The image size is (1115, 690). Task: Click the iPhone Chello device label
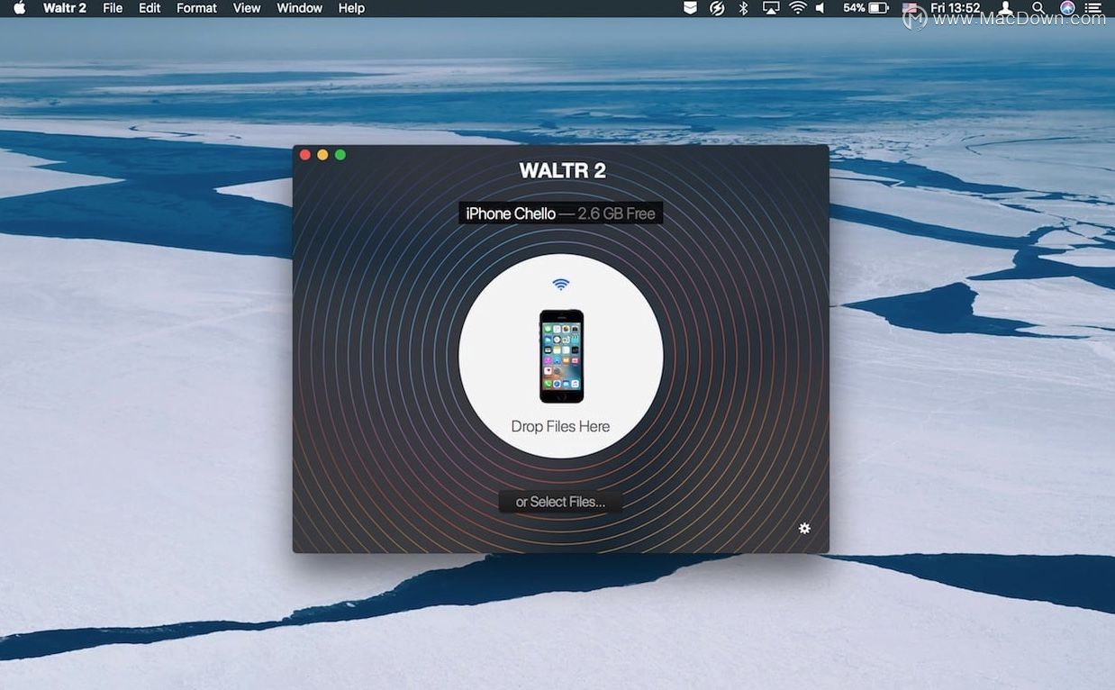point(560,213)
